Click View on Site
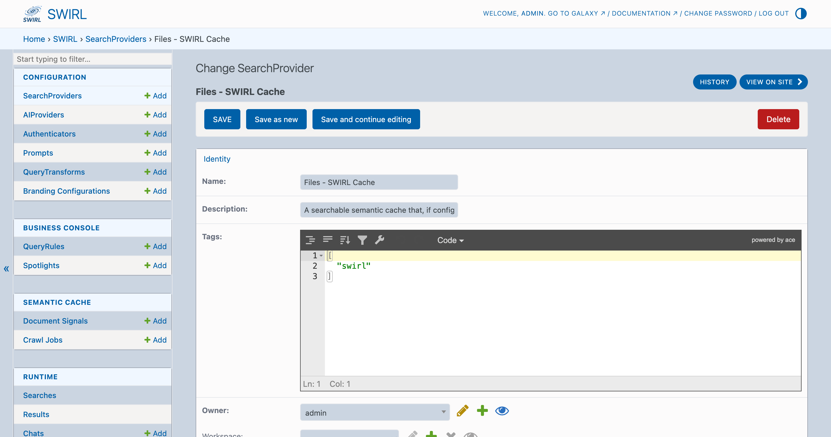Viewport: 831px width, 437px height. click(x=773, y=82)
